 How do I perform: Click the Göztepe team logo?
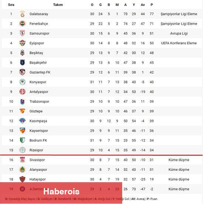pos(23,111)
